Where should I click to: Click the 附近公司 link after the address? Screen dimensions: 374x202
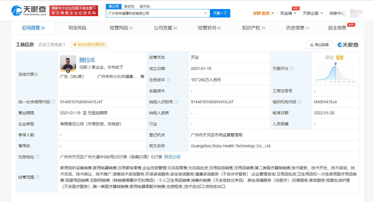tap(172, 157)
